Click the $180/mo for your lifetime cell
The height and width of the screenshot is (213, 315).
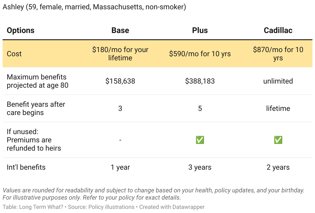click(120, 54)
